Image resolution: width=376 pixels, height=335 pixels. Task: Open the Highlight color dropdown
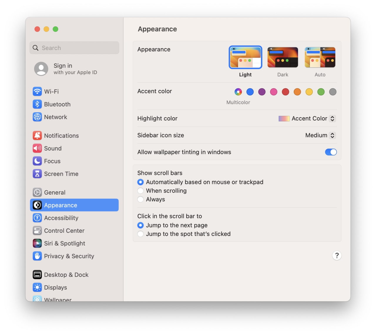(332, 118)
